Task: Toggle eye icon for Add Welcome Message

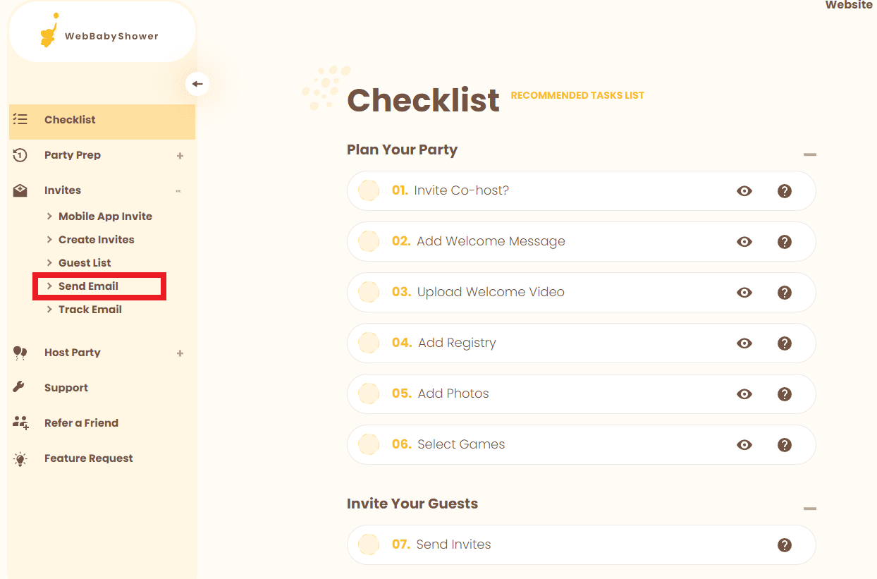Action: pos(744,241)
